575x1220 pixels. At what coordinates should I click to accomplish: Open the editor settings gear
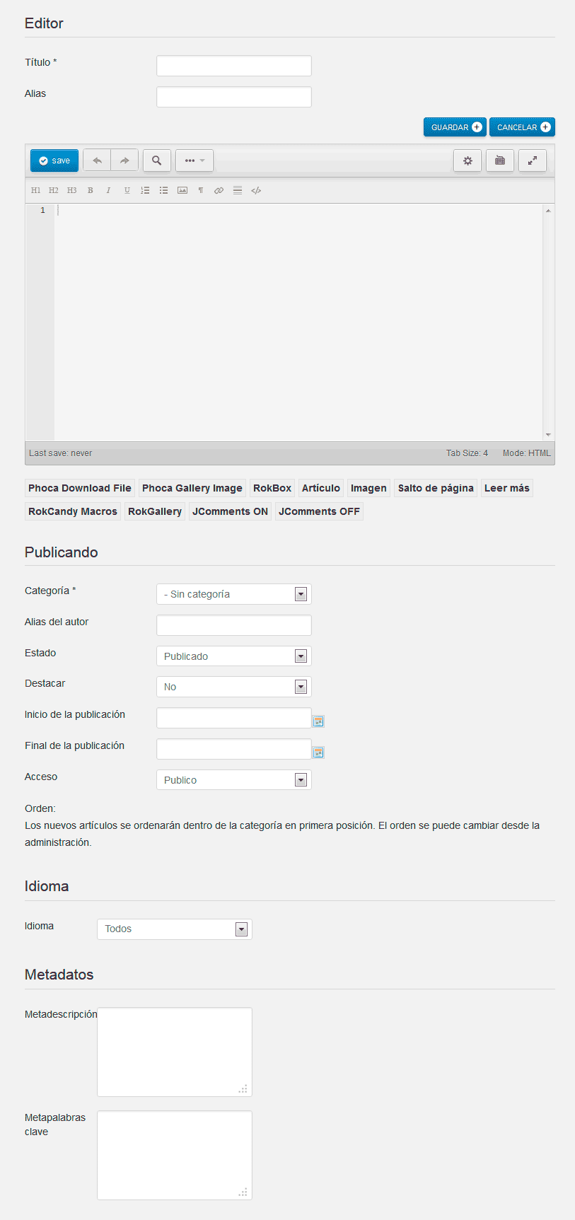(467, 161)
